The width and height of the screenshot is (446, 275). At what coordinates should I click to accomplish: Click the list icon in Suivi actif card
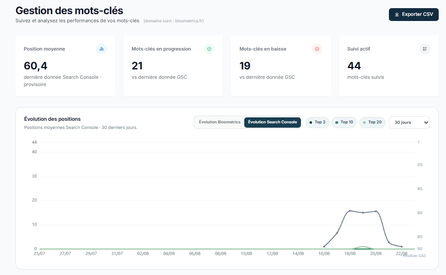(x=425, y=49)
